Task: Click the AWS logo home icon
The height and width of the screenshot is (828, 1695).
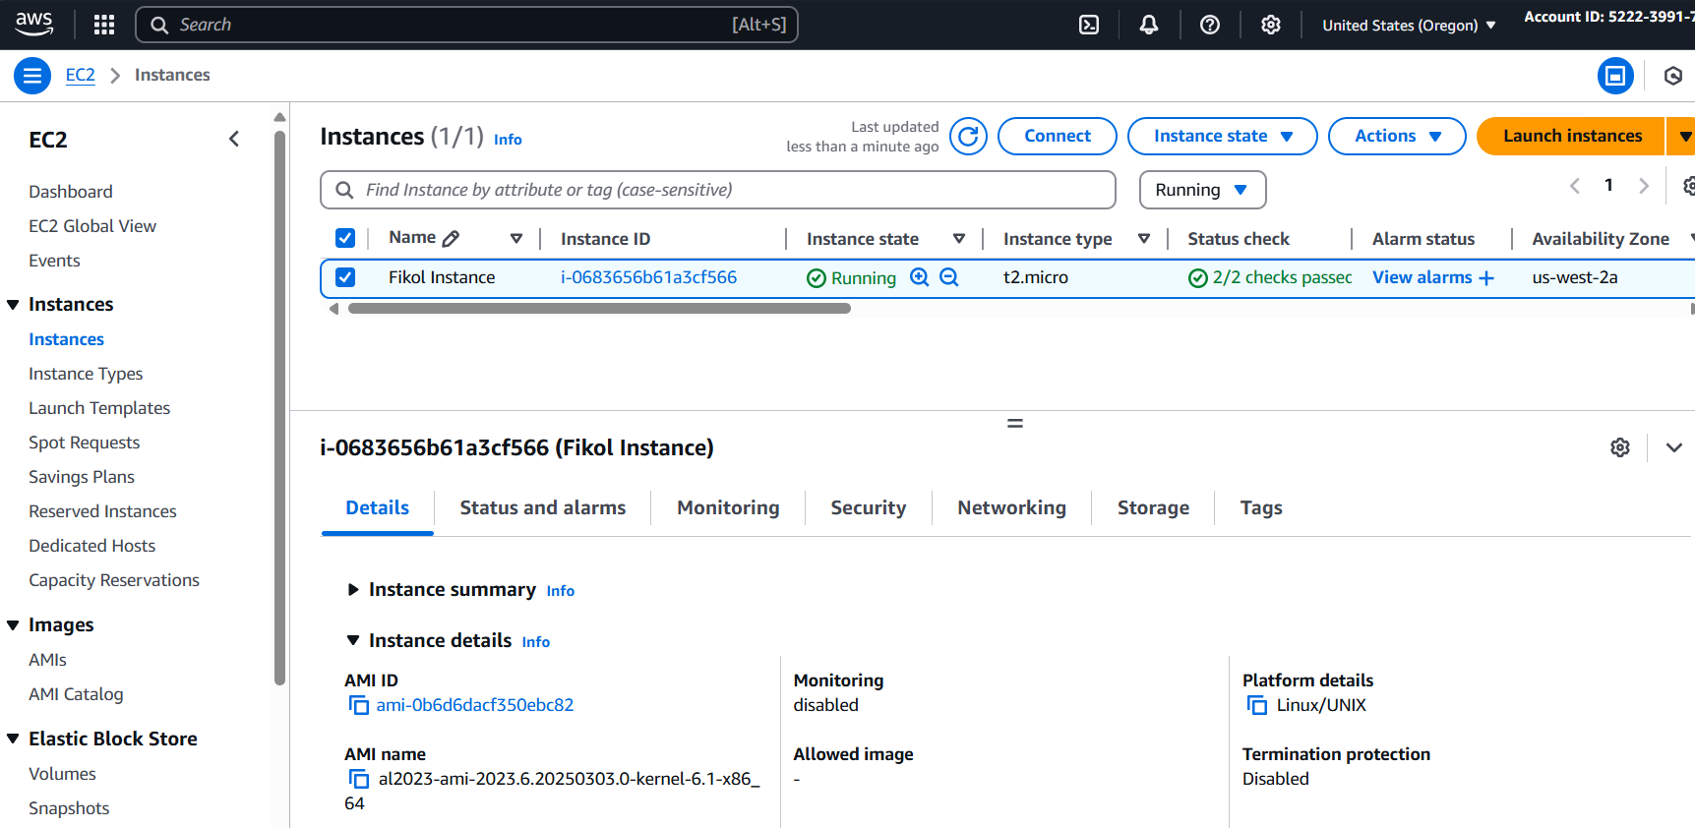Action: [x=34, y=24]
